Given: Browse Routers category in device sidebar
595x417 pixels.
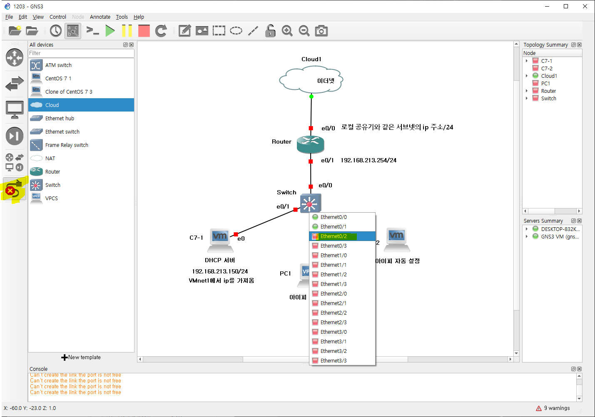Looking at the screenshot, I should [15, 57].
